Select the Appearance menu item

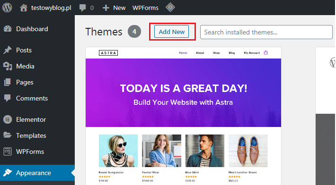tap(34, 173)
